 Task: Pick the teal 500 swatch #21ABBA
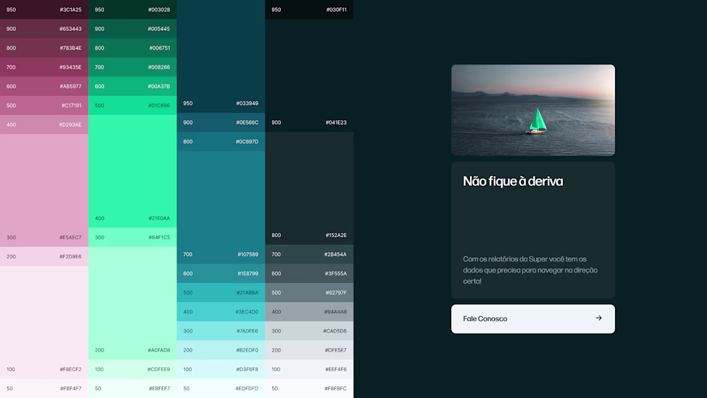point(221,293)
